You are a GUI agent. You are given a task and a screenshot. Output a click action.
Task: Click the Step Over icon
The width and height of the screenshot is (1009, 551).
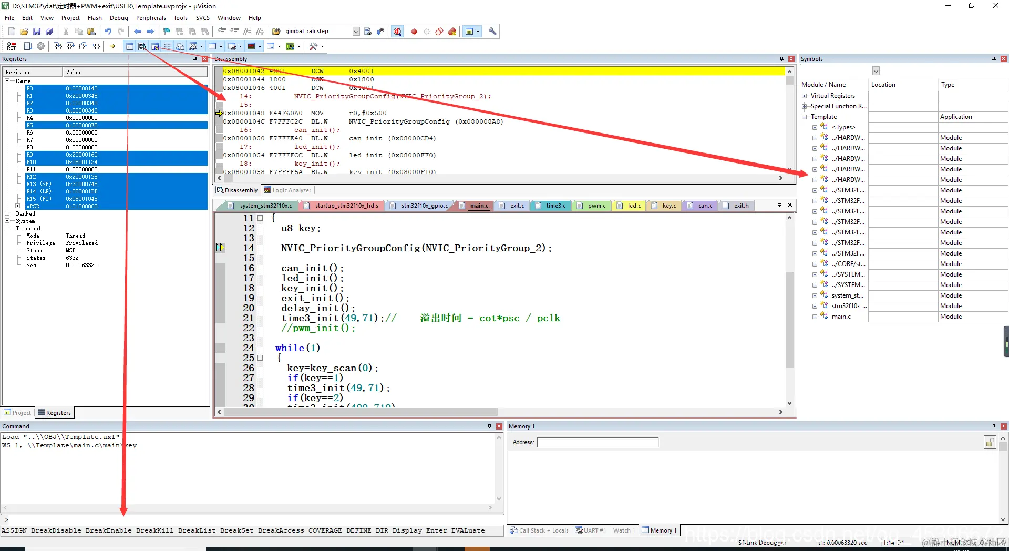(71, 46)
